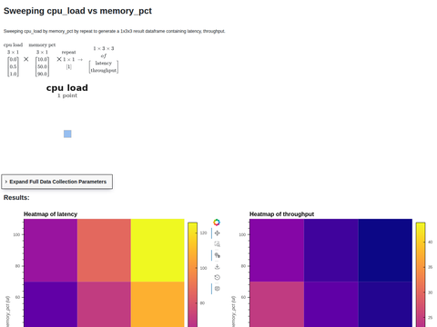Click the blue cpu load point square

click(67, 134)
